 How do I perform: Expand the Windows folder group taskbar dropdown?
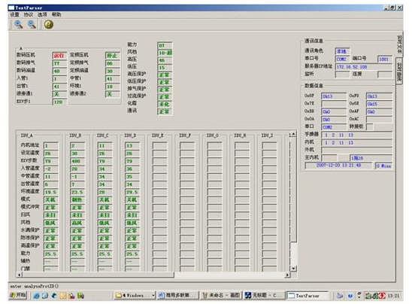pos(153,295)
